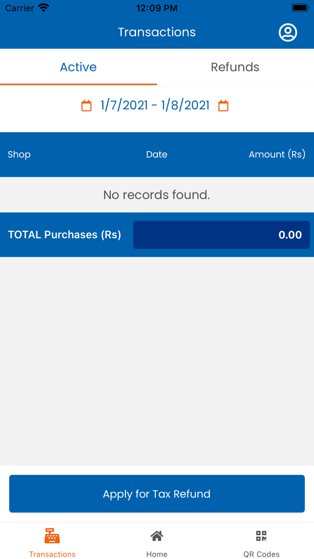
Task: Switch to the Refunds tab
Action: click(235, 67)
